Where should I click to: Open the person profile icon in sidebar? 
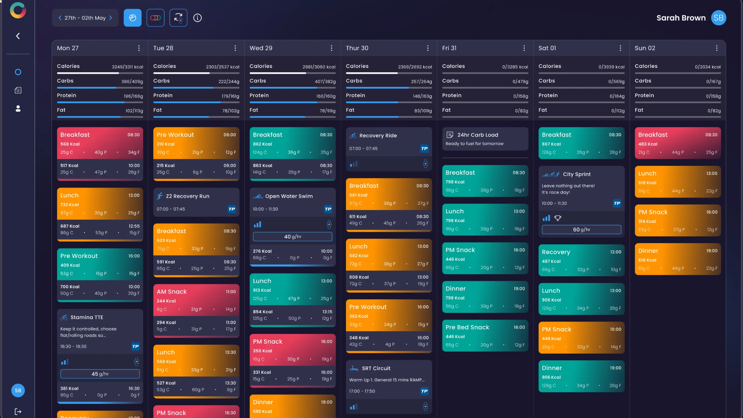18,108
